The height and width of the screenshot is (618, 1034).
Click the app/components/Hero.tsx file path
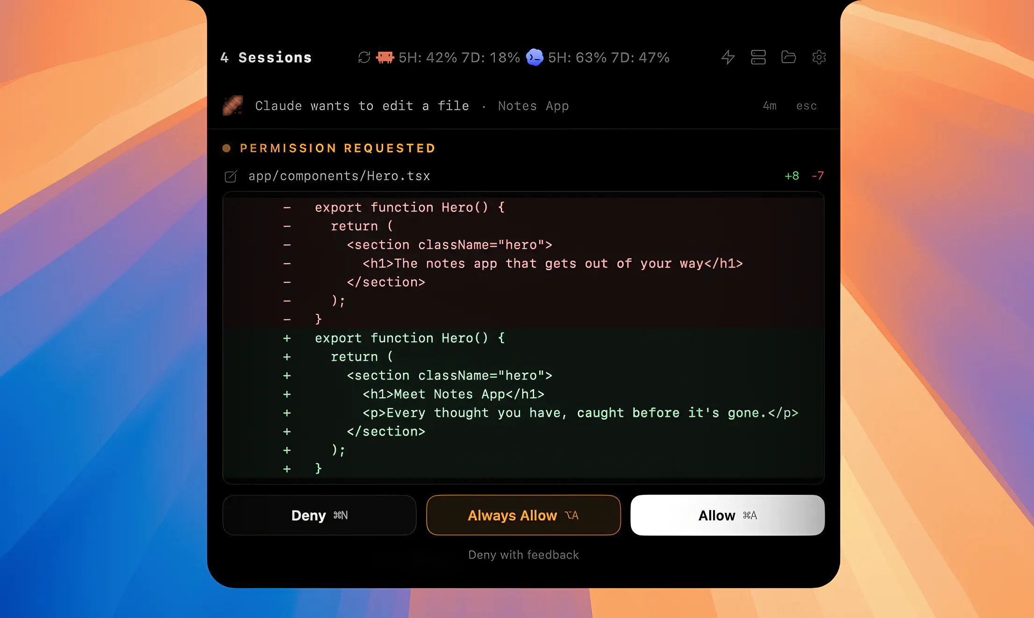coord(339,176)
